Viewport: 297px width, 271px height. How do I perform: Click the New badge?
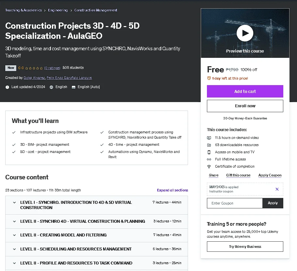[x=10, y=68]
